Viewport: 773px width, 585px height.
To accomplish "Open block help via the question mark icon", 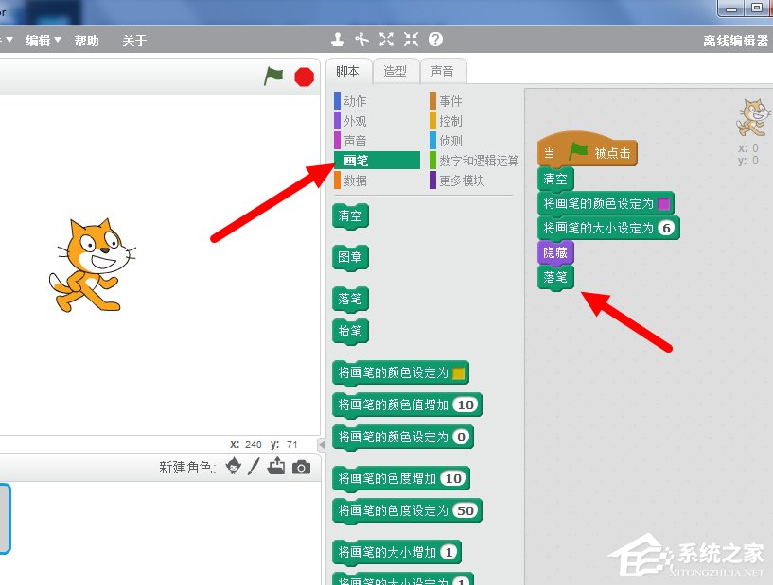I will 434,39.
